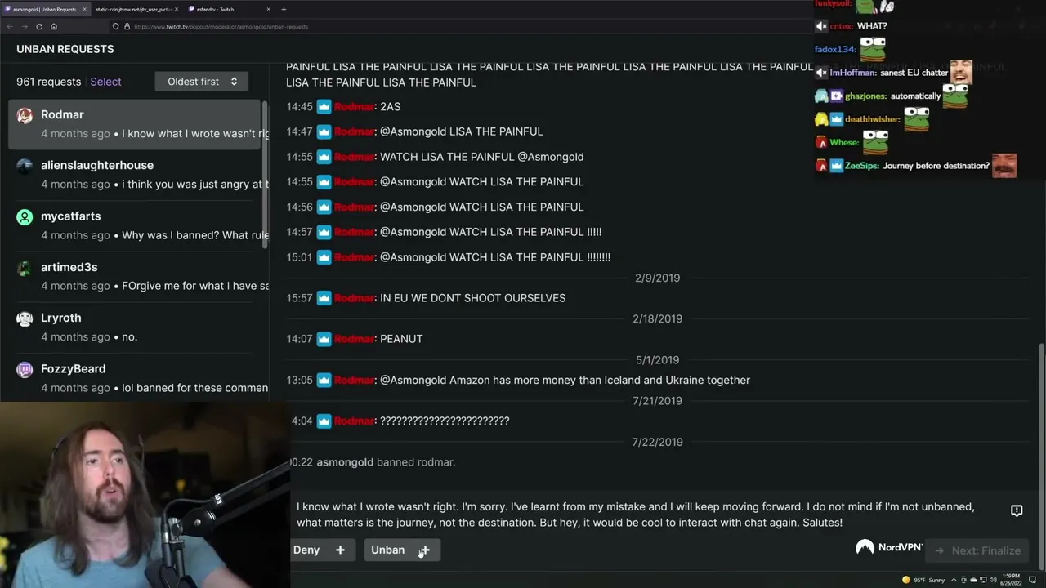Open the Oldest first sort dropdown
Viewport: 1046px width, 588px height.
coord(202,82)
